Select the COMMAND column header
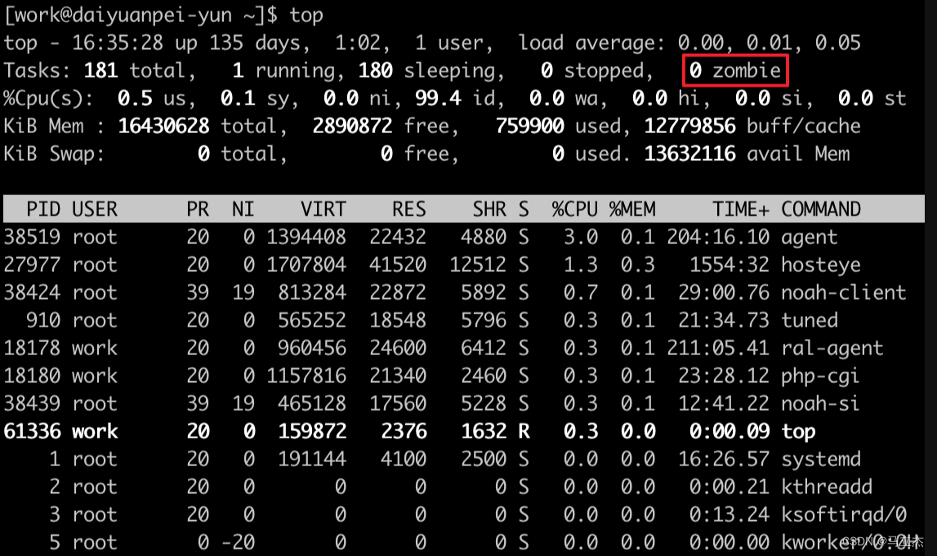937x556 pixels. tap(821, 209)
